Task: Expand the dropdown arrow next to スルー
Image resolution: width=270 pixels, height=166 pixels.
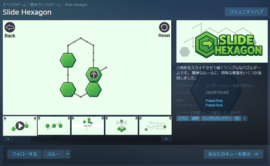Action: 68,154
